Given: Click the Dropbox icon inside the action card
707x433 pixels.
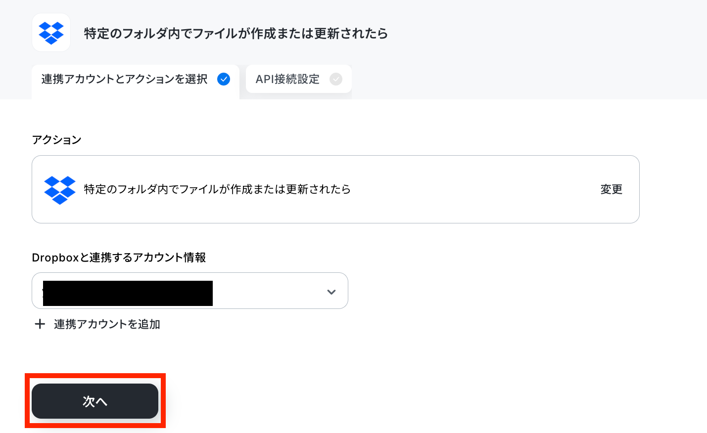Looking at the screenshot, I should (60, 190).
